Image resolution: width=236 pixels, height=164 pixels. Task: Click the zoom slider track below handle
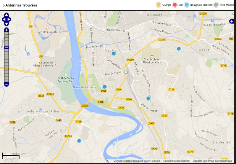6,65
